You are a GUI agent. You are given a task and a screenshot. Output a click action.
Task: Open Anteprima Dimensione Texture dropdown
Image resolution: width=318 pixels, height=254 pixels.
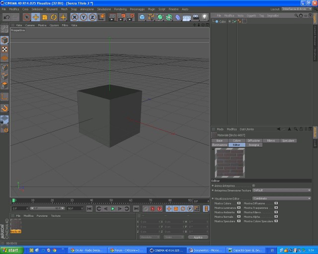point(282,190)
